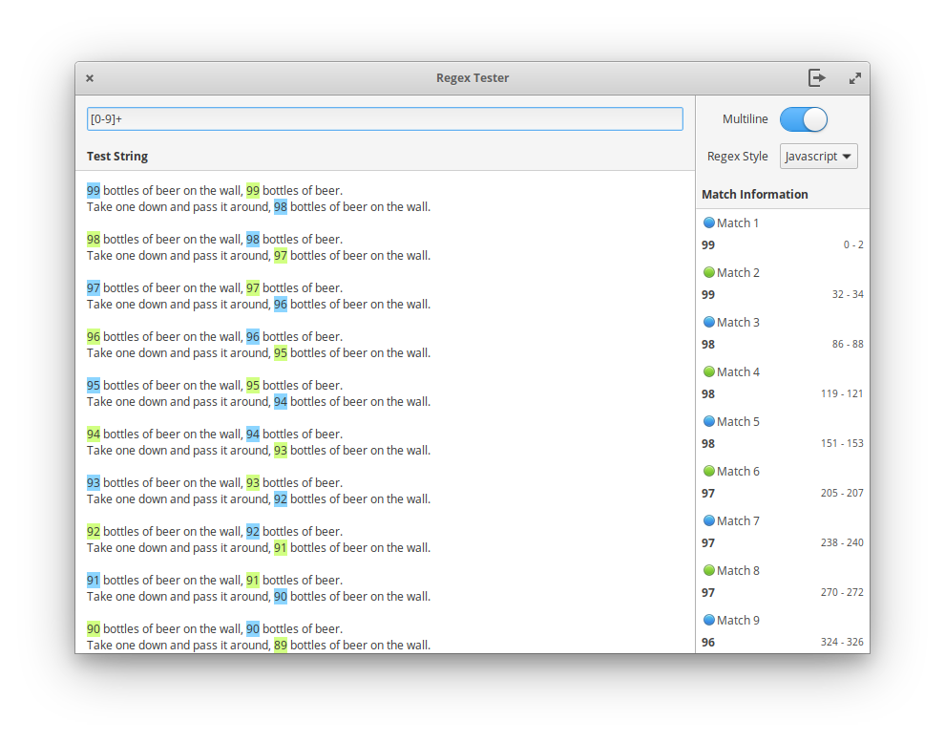
Task: Click the highlighted 93 in Take one down line
Action: coord(281,451)
